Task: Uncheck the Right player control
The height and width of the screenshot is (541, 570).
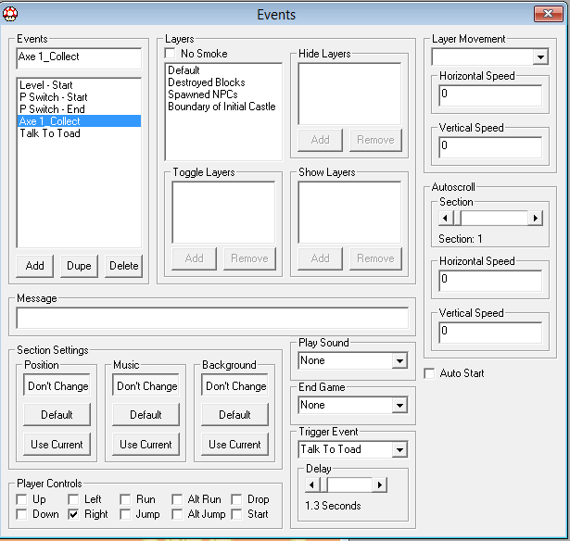Action: (73, 514)
